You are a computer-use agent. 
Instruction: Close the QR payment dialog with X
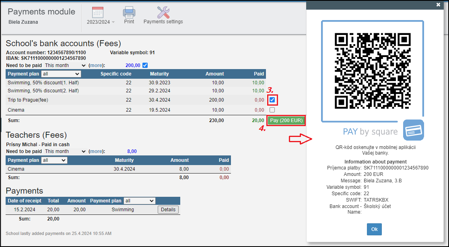coord(438,4)
